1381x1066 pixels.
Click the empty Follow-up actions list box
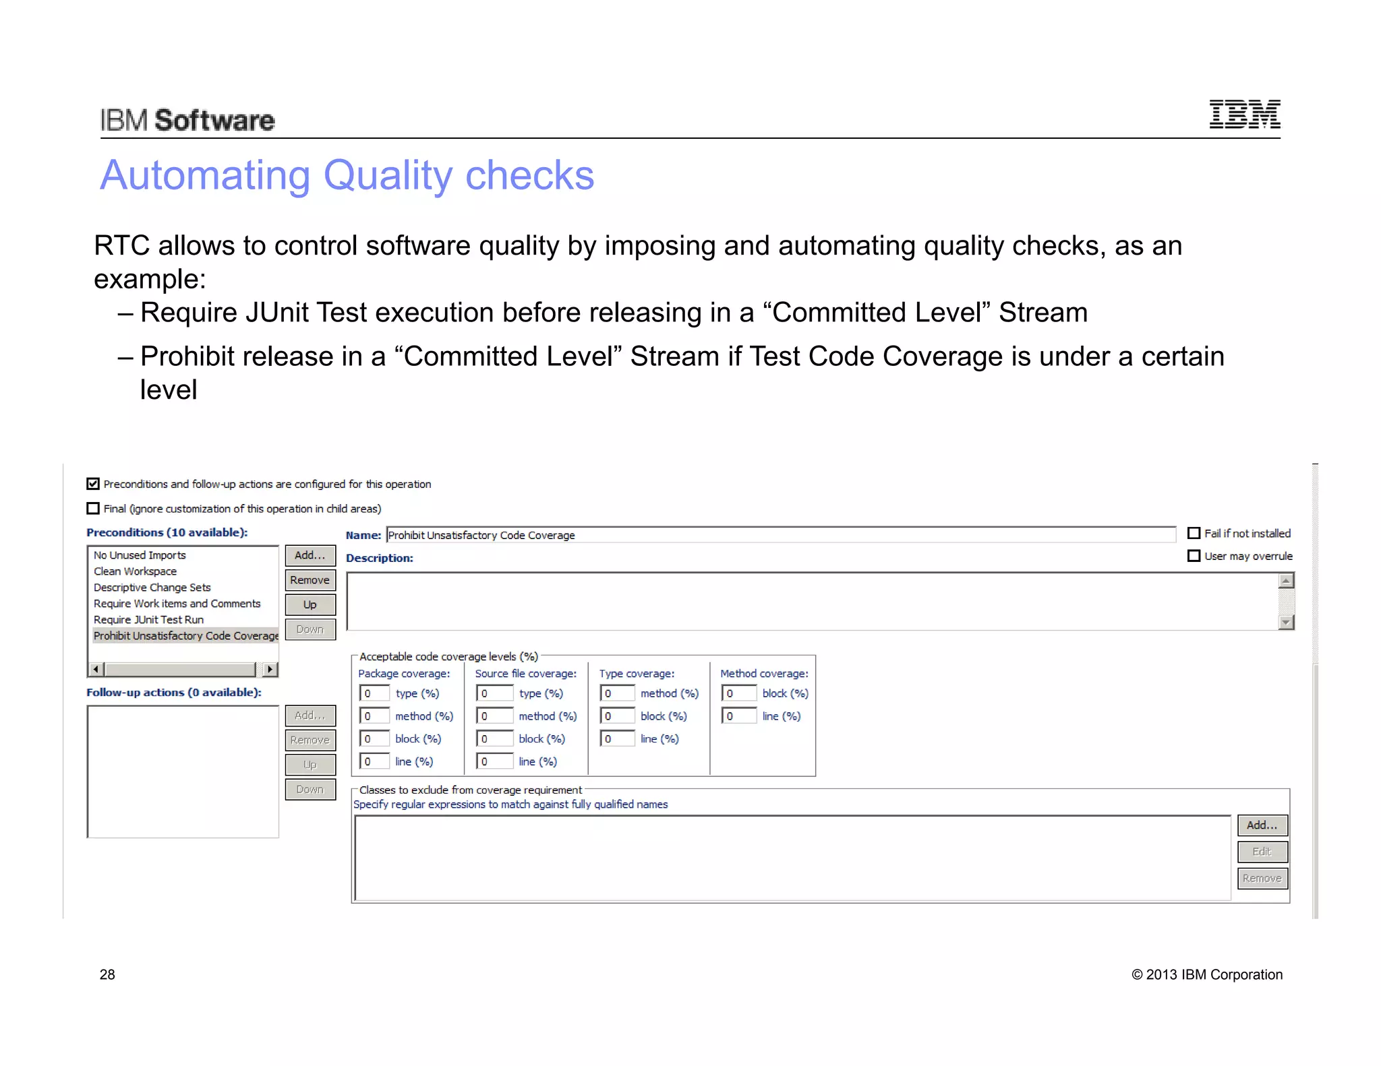183,772
